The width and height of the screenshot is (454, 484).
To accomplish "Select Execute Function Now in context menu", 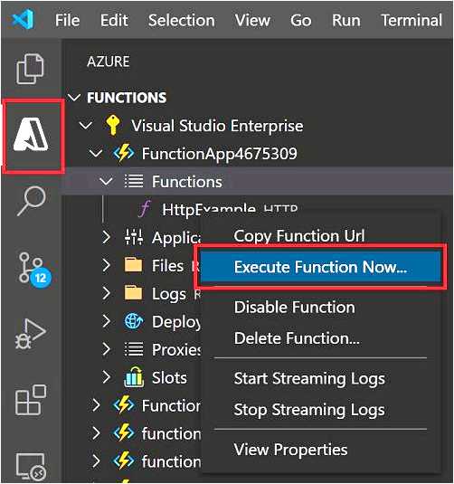I will (x=321, y=267).
